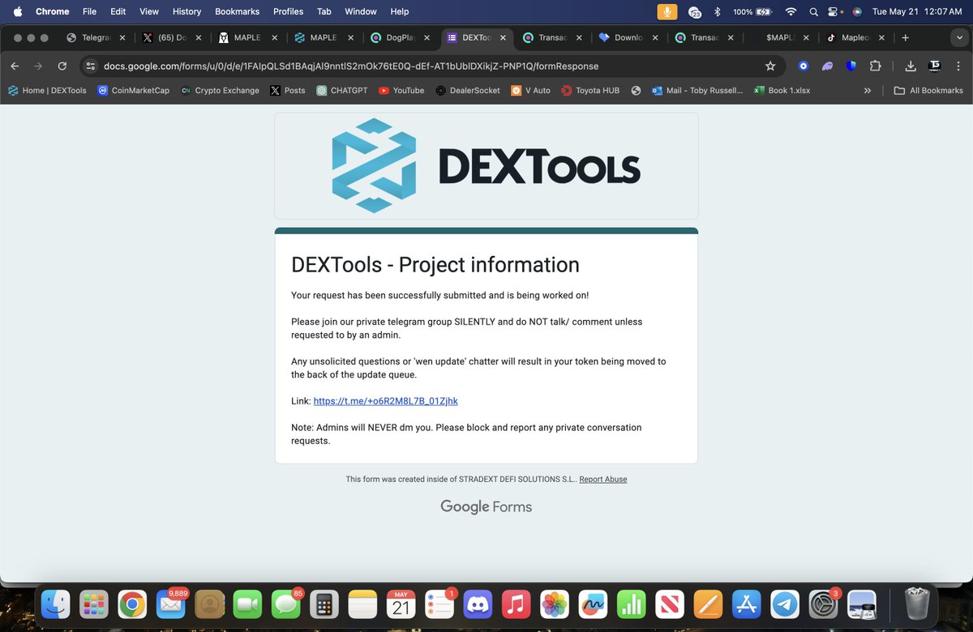Launch FaceTime from the Dock
This screenshot has width=973, height=632.
(x=247, y=604)
